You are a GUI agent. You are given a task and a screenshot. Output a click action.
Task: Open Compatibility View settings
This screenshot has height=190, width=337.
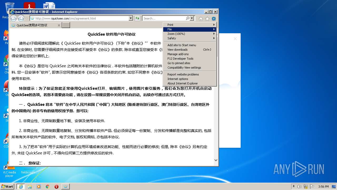[190, 68]
